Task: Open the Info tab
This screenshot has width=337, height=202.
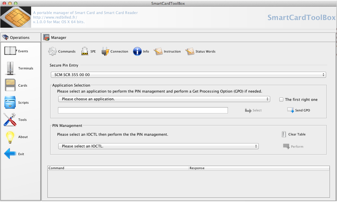Action: (x=137, y=51)
